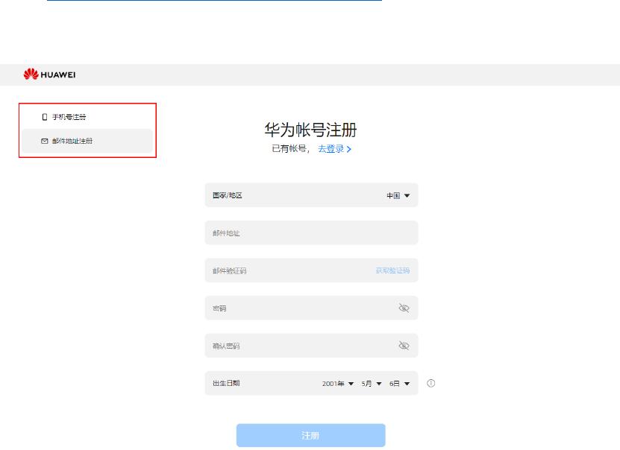The height and width of the screenshot is (450, 620).
Task: Click the 国家/地区 label
Action: [228, 195]
